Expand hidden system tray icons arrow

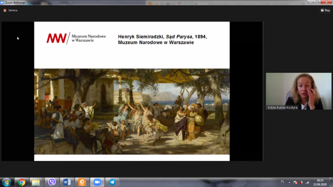[x=289, y=182]
